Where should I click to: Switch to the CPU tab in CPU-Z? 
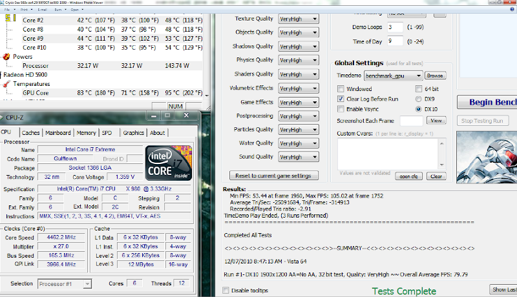coord(6,132)
